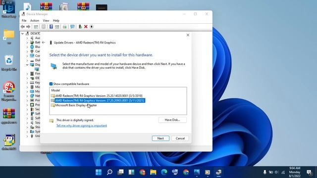Open the File menu in Device Manager
This screenshot has height=178, width=317.
24,21
